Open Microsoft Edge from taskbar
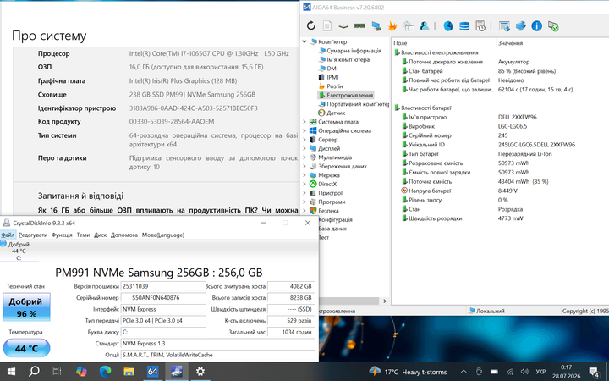Image resolution: width=609 pixels, height=381 pixels. [105, 372]
